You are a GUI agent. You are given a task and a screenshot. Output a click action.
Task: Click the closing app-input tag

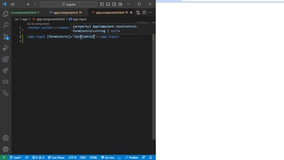pos(109,36)
